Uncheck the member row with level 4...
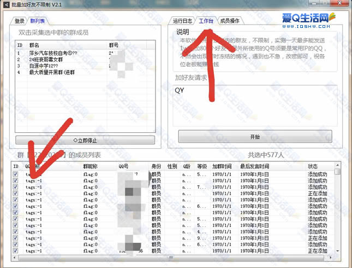The width and height of the screenshot is (352, 268). point(15,231)
